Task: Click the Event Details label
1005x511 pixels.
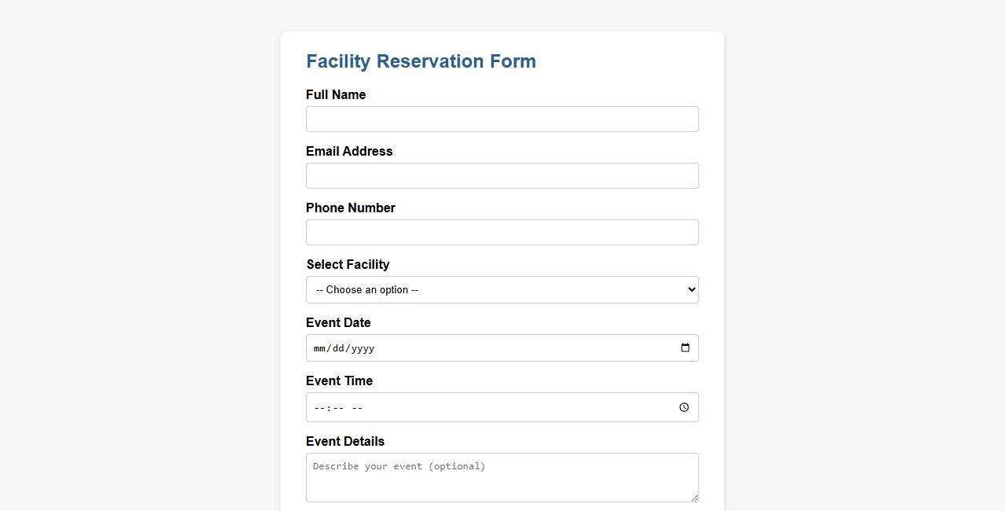Action: point(344,441)
